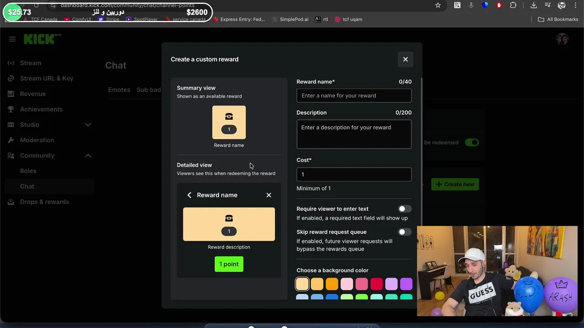Choose the bright orange color swatch
Viewport: 584px width, 328px height.
pos(332,284)
